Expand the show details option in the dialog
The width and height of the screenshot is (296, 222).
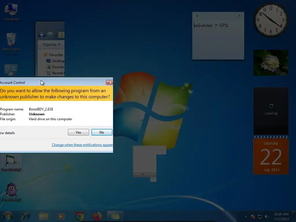tap(7, 133)
